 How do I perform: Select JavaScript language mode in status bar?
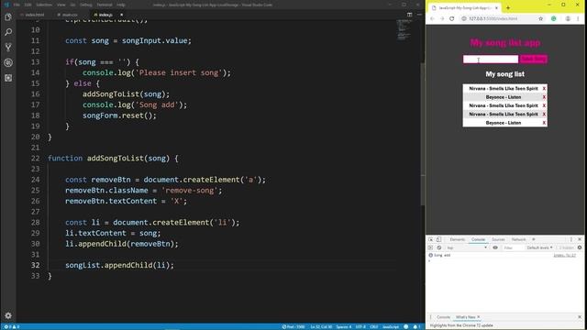pyautogui.click(x=391, y=326)
